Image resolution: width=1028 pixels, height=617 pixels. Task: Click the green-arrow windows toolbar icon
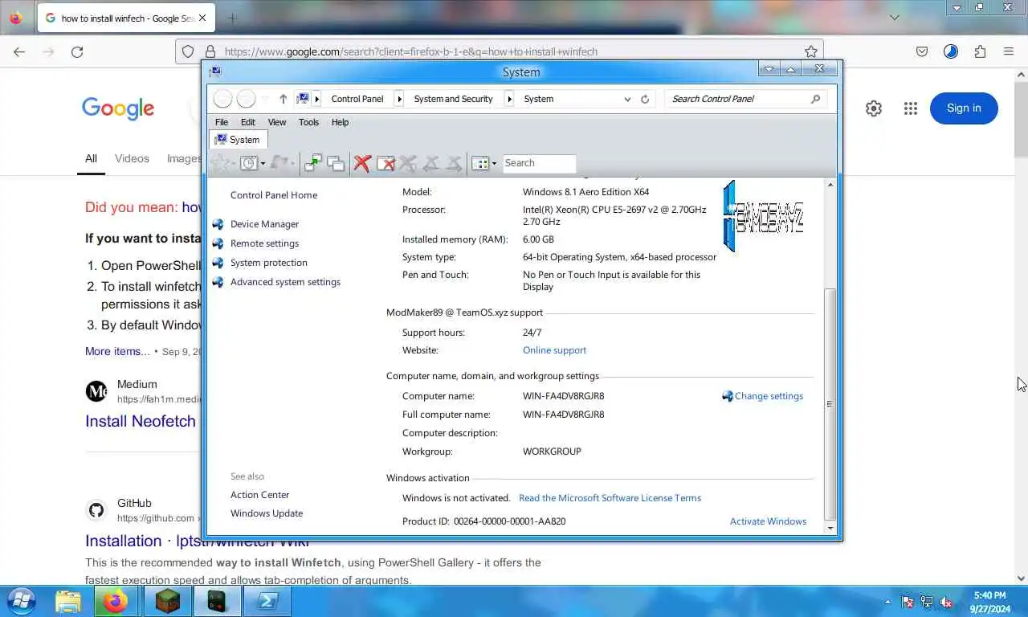313,163
